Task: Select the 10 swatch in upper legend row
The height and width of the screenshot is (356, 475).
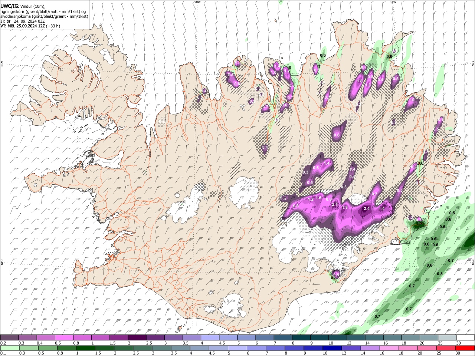Action: (x=337, y=337)
